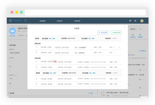Click the 合同关联 linked contracts icon
The width and height of the screenshot is (155, 105).
tap(133, 35)
